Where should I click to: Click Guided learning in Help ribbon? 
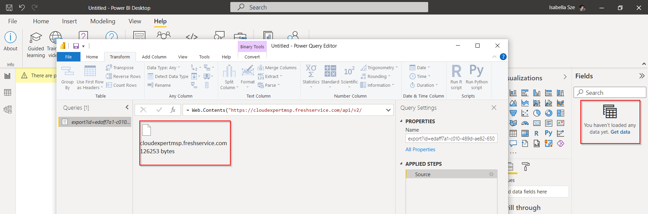[x=36, y=45]
